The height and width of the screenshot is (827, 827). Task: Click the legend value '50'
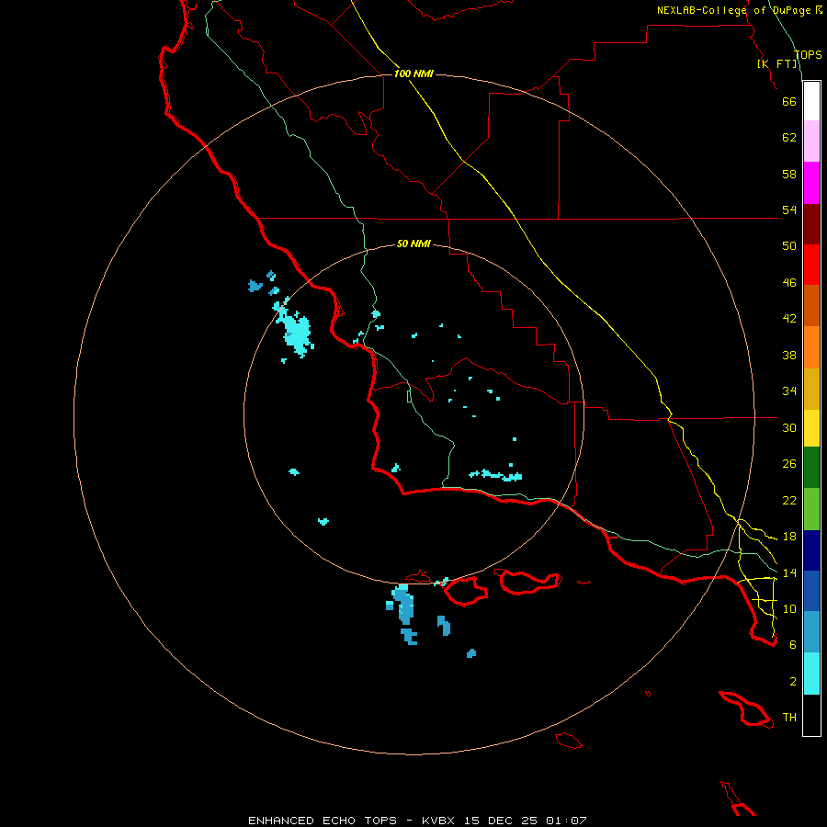click(x=789, y=246)
